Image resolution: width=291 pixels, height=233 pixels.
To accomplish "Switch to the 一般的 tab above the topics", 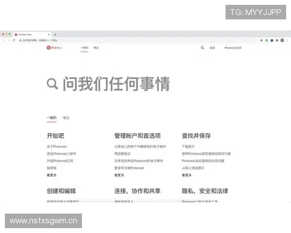I will (51, 117).
